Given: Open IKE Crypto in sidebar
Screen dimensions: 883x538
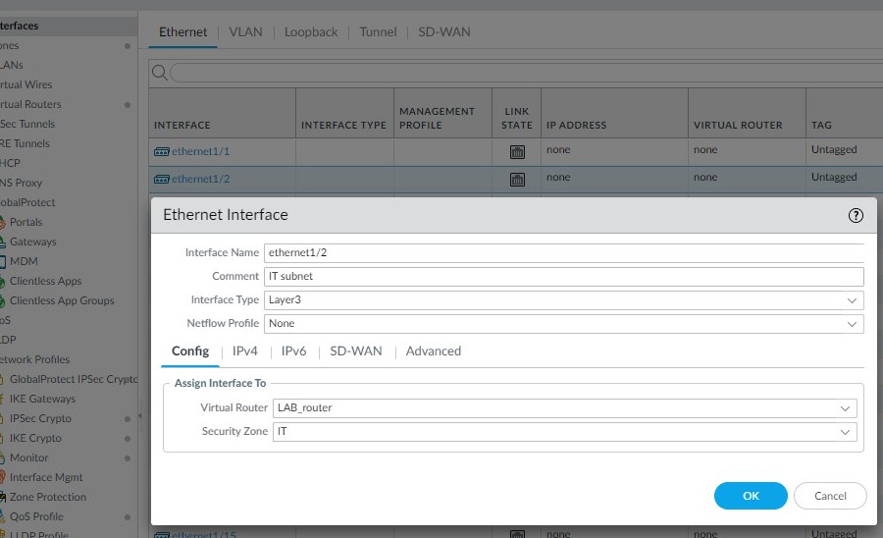Looking at the screenshot, I should (x=35, y=438).
